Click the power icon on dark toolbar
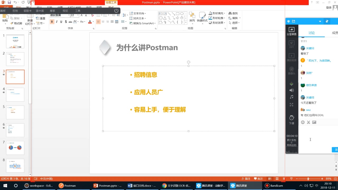 pyautogui.click(x=116, y=11)
